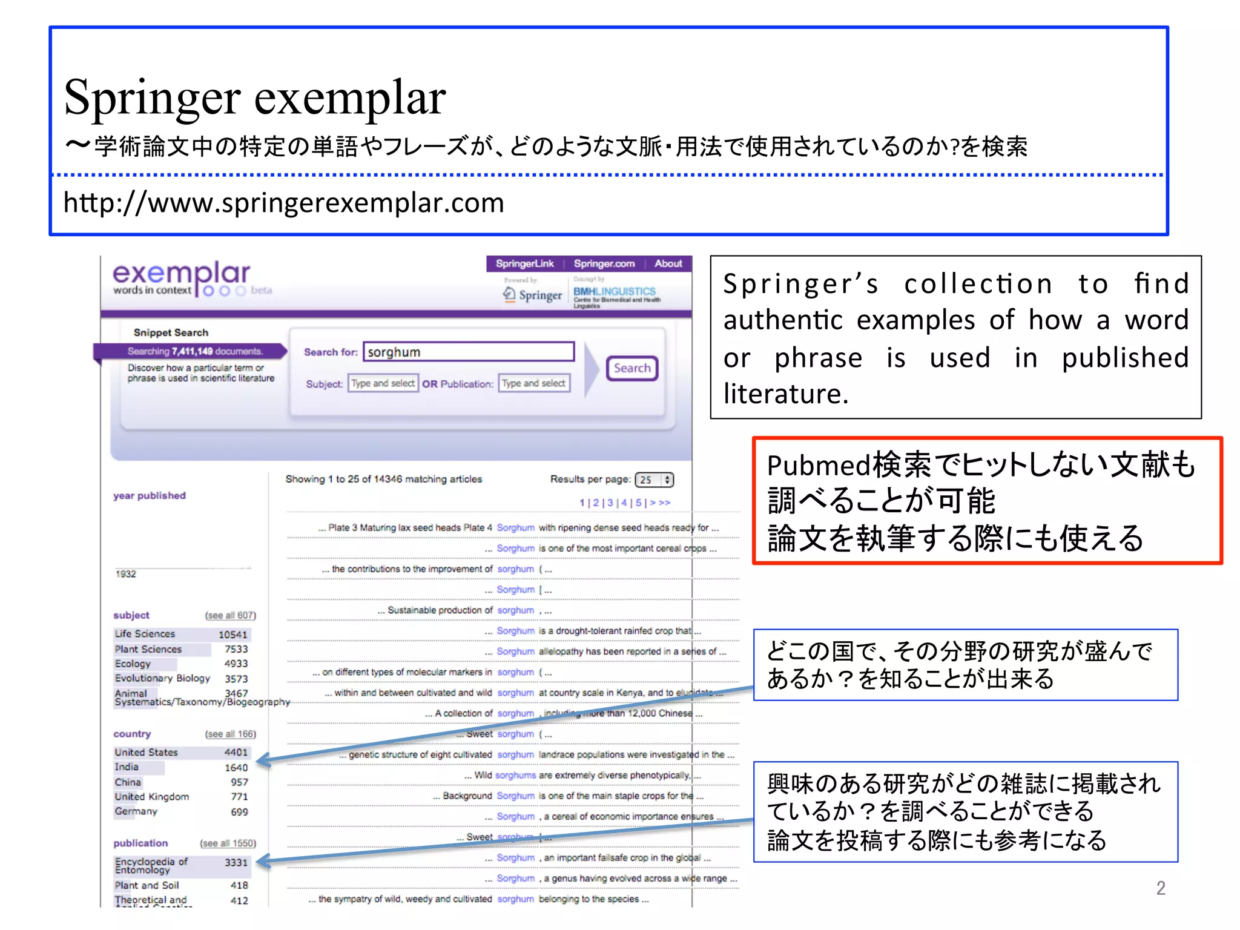The height and width of the screenshot is (930, 1240).
Task: Click the Springer horse logo
Action: [533, 294]
